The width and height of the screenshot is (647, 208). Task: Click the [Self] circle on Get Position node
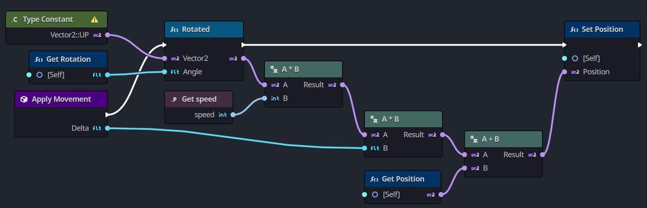[x=375, y=195]
